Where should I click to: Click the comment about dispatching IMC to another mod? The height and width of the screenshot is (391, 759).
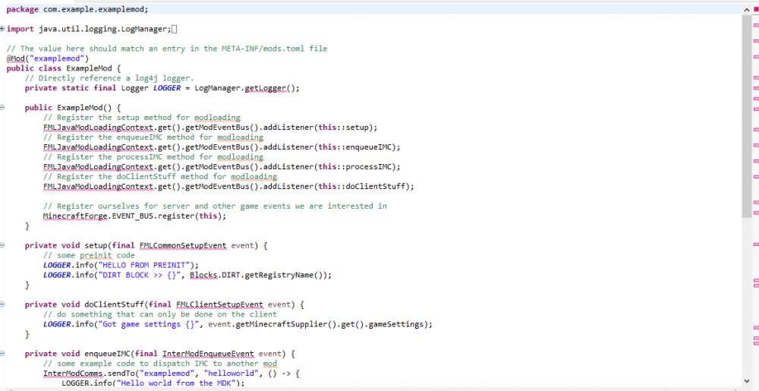pos(160,364)
